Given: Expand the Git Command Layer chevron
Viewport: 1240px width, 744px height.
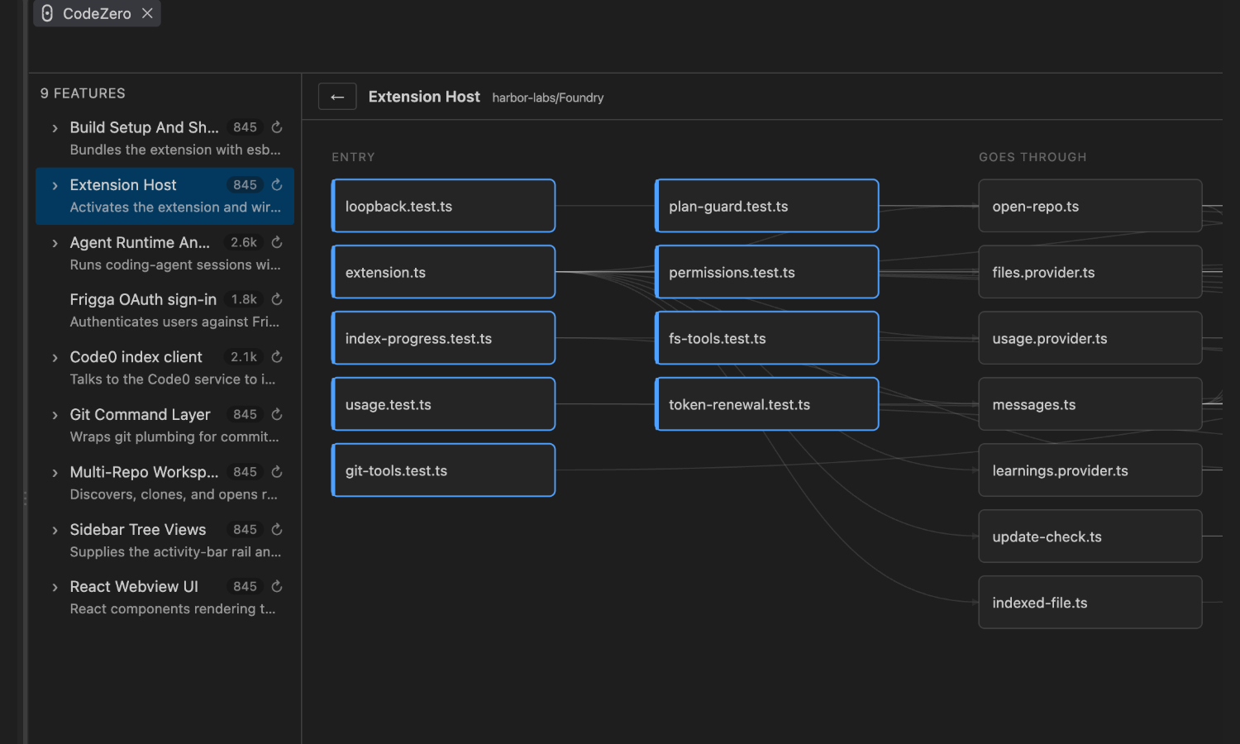Looking at the screenshot, I should (x=55, y=415).
